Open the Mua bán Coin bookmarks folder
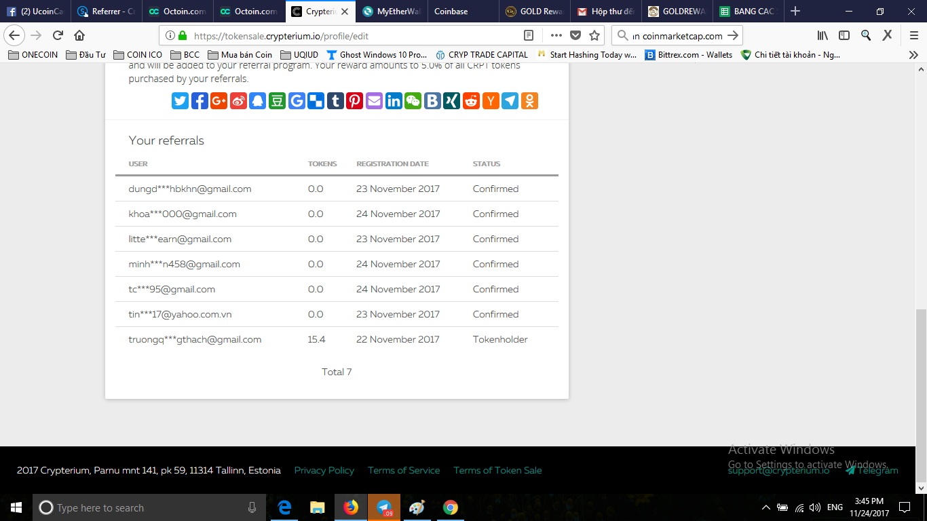The width and height of the screenshot is (927, 521). click(x=240, y=55)
